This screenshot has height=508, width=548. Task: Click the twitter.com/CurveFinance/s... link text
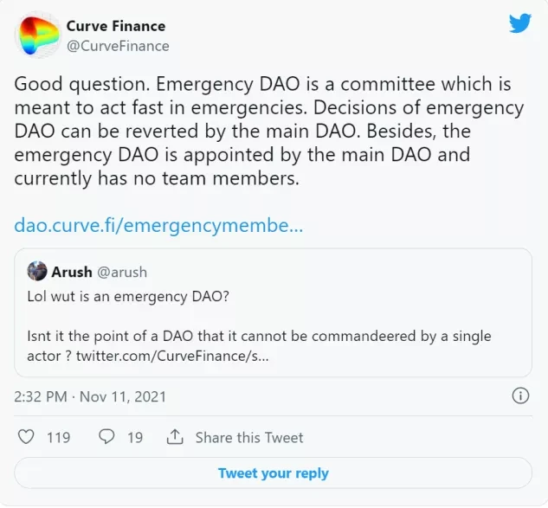click(172, 356)
